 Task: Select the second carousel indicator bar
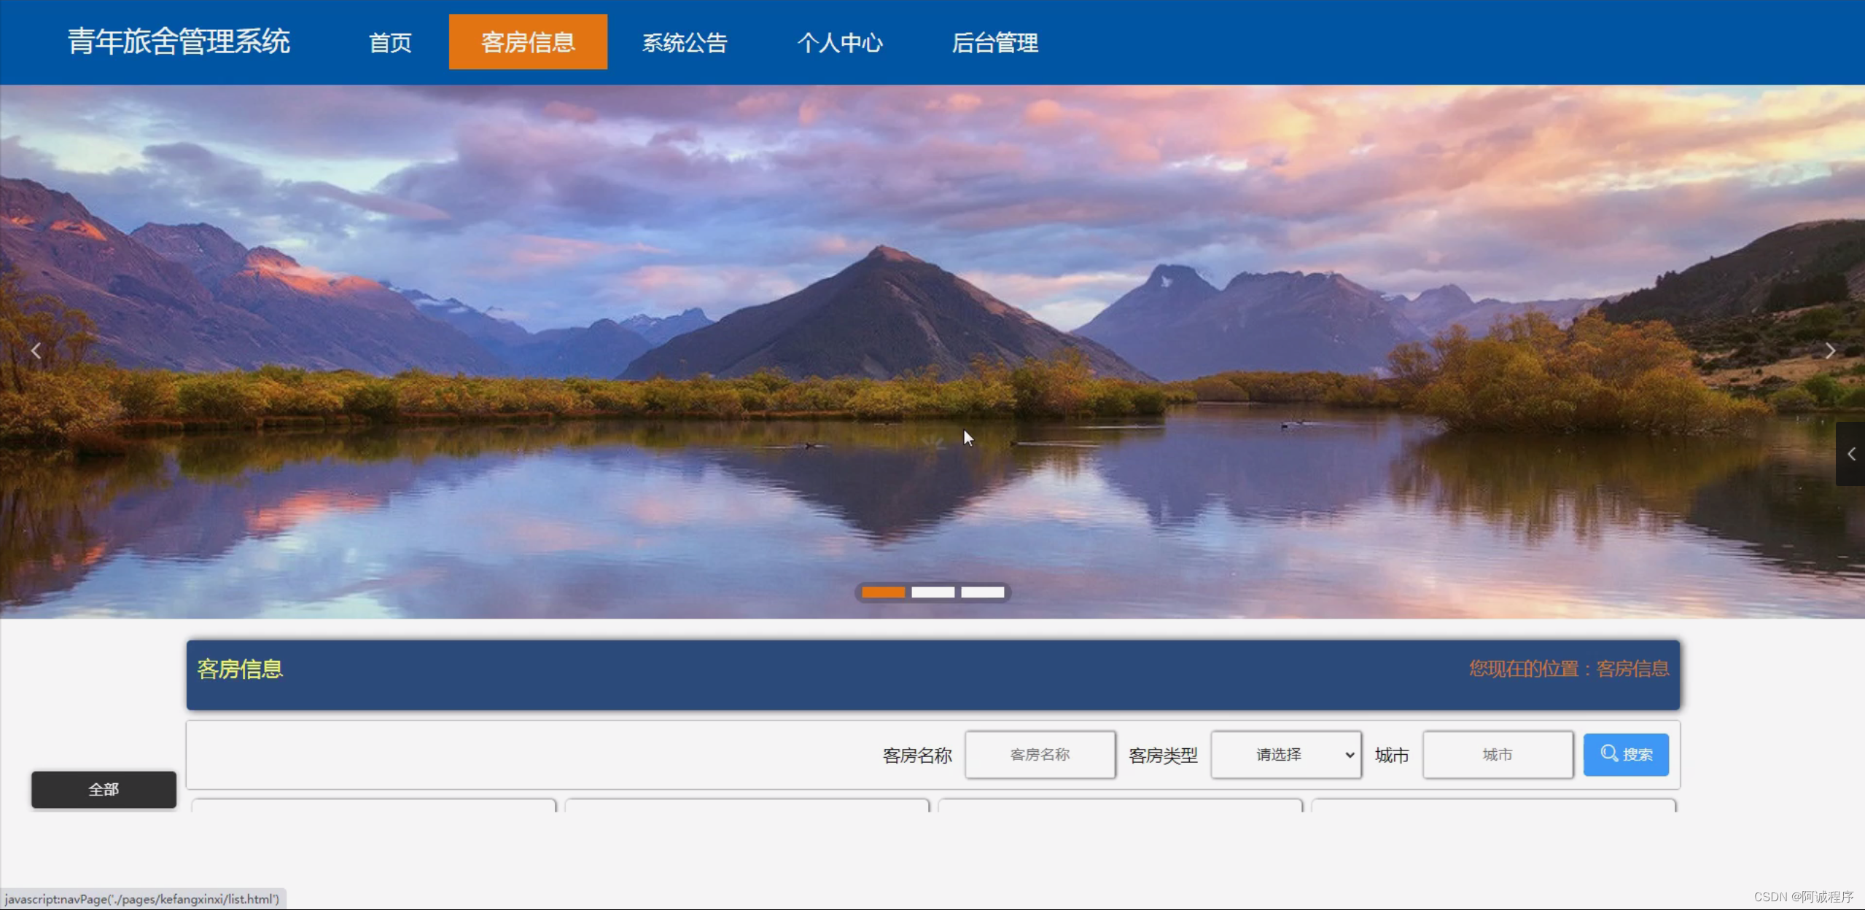tap(932, 592)
